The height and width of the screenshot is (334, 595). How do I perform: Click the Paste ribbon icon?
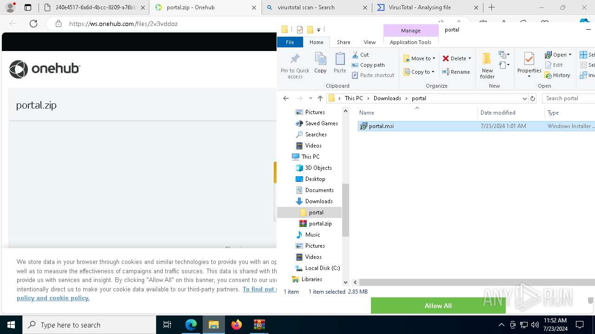click(340, 63)
